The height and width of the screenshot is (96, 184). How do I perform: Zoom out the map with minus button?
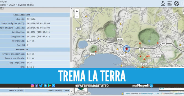coord(77,16)
